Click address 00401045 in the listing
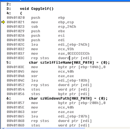Screen dimensions: 130x129 coord(16,71)
